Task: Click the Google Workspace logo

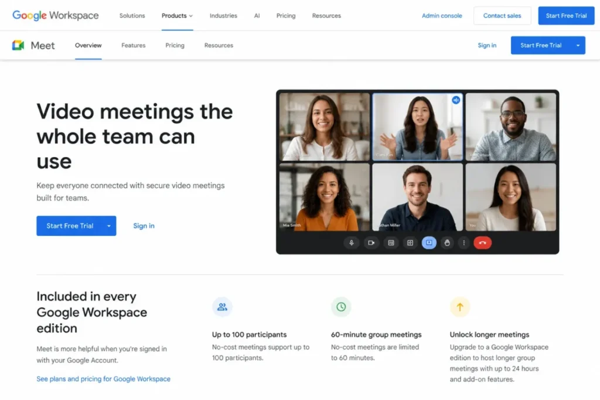Action: click(x=56, y=16)
